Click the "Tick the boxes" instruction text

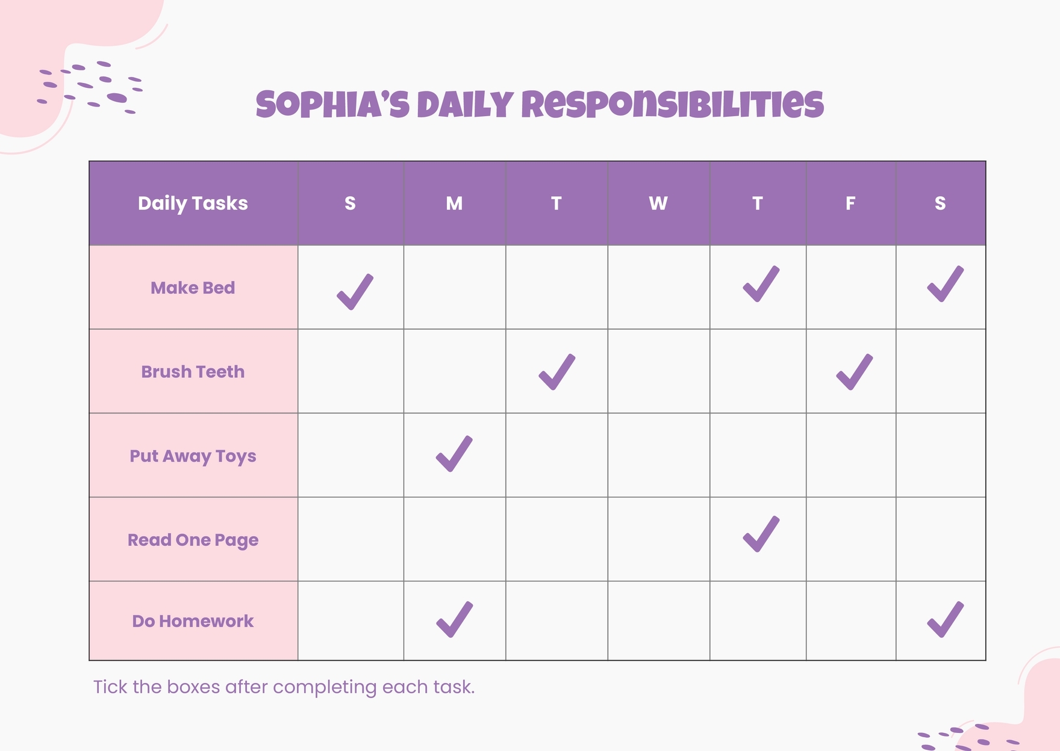pos(284,687)
